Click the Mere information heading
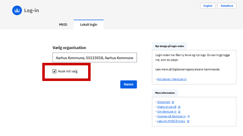This screenshot has width=243, height=136. (x=165, y=93)
